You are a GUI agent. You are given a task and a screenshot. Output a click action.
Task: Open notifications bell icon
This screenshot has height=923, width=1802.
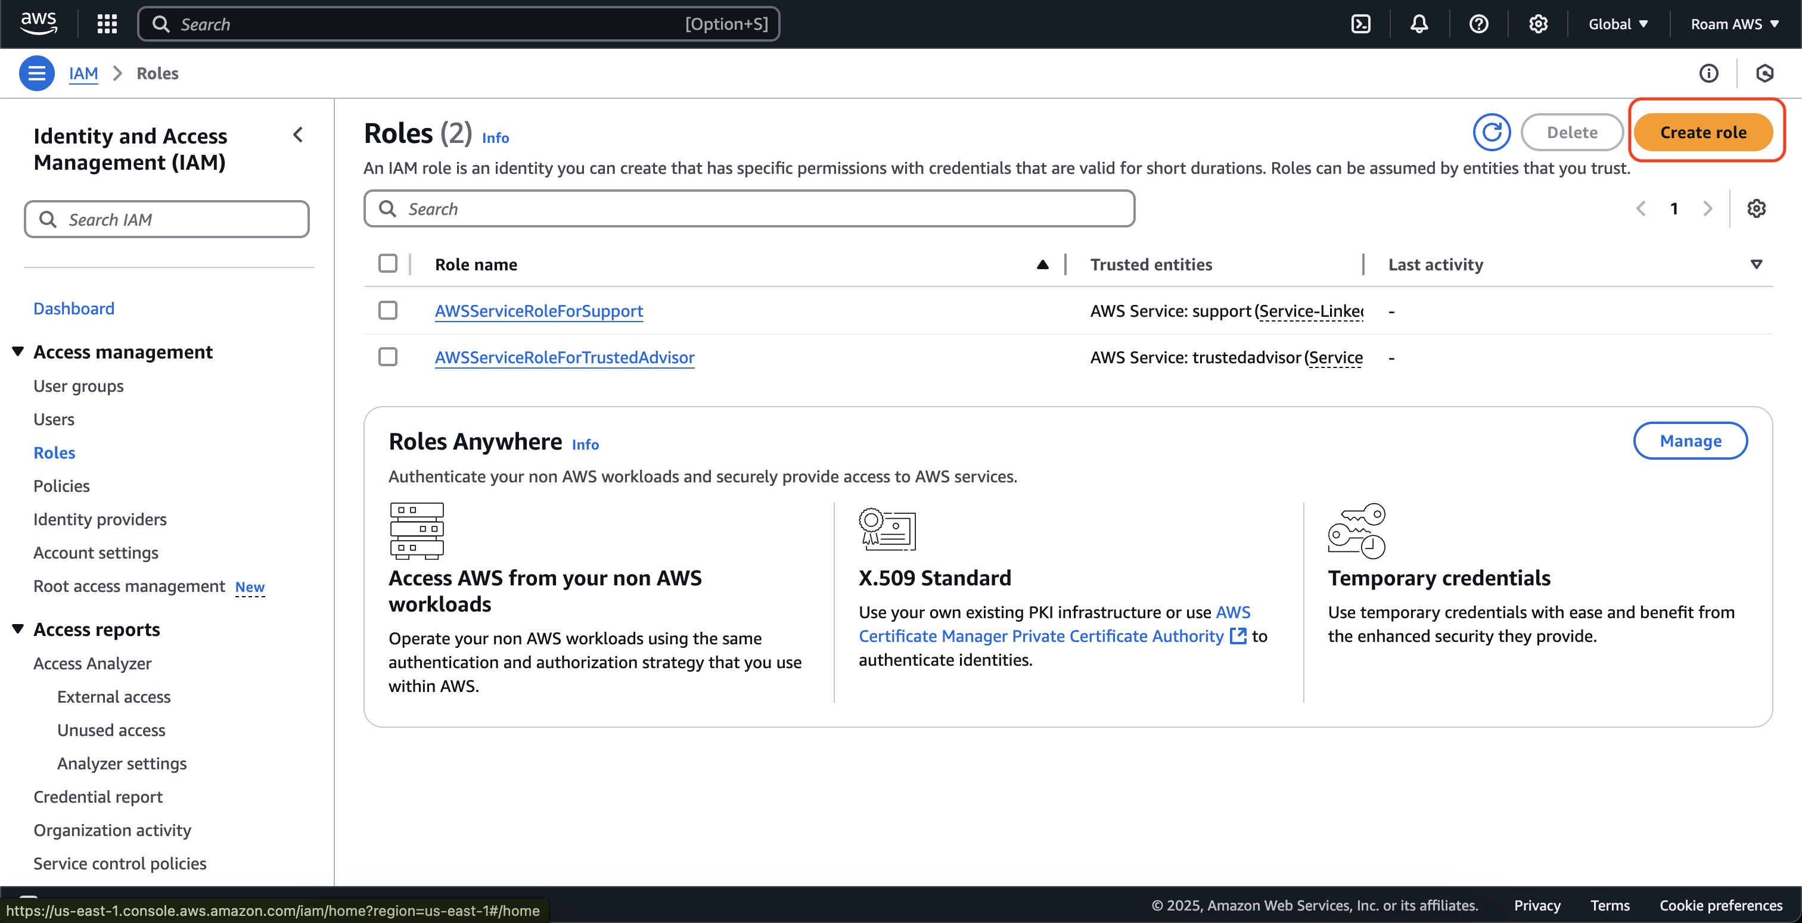coord(1419,24)
